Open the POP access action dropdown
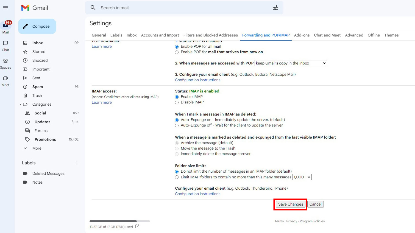 pos(291,63)
